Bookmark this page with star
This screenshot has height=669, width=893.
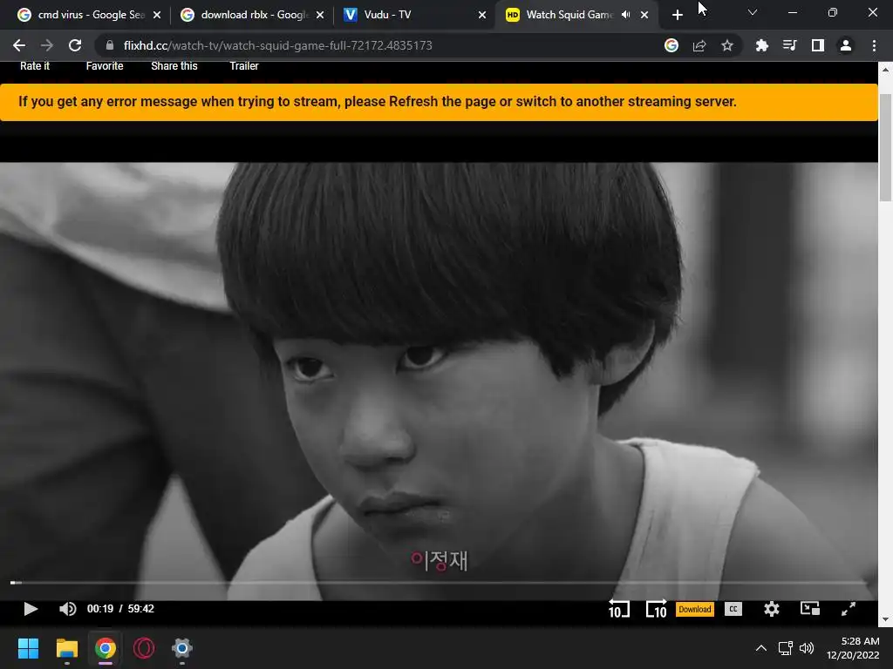point(727,45)
